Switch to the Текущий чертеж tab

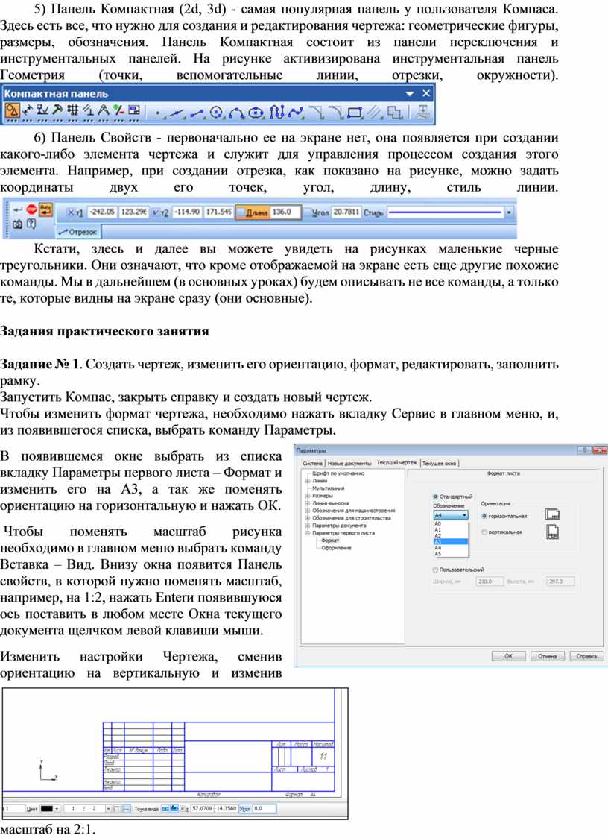pos(396,463)
